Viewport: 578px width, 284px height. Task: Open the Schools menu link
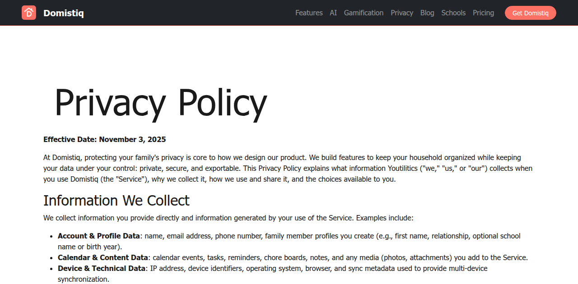(x=453, y=13)
